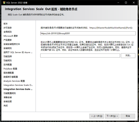Screen dimensions: 139x122
Task: Select 版本 step in sidebar
Action: point(6,24)
